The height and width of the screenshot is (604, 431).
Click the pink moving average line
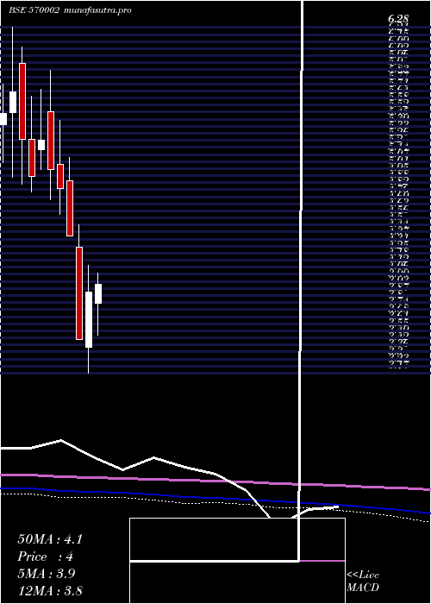click(215, 481)
